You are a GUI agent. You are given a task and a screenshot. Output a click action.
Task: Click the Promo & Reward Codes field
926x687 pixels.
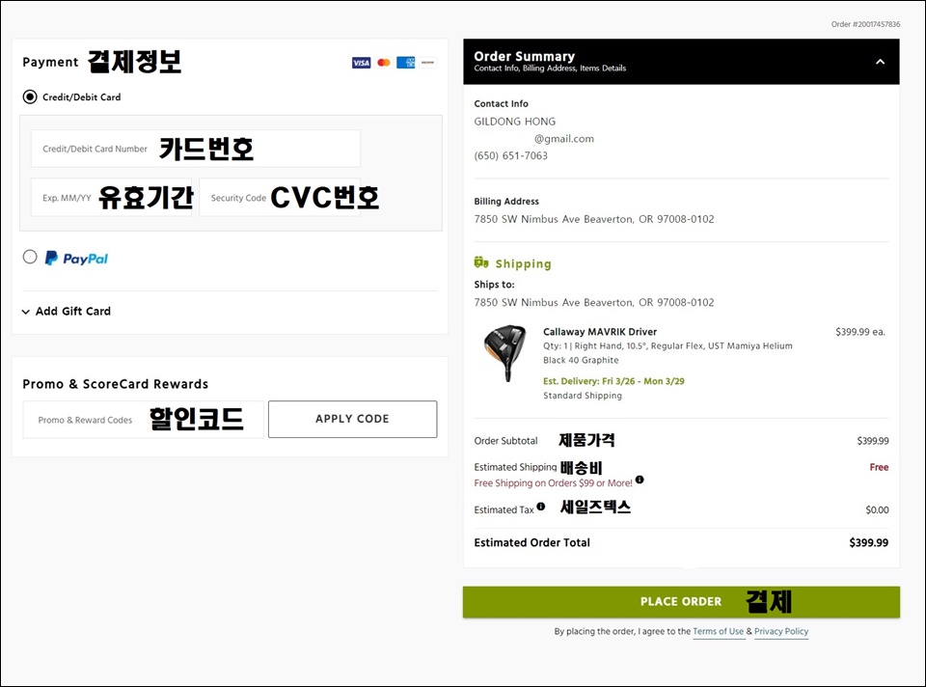coord(144,420)
